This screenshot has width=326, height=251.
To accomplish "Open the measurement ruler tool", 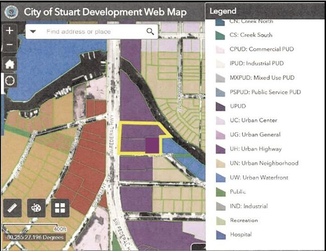I will (12, 208).
